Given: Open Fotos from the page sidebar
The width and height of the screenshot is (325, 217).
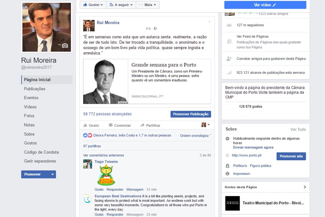Looking at the screenshot, I should pos(29,116).
